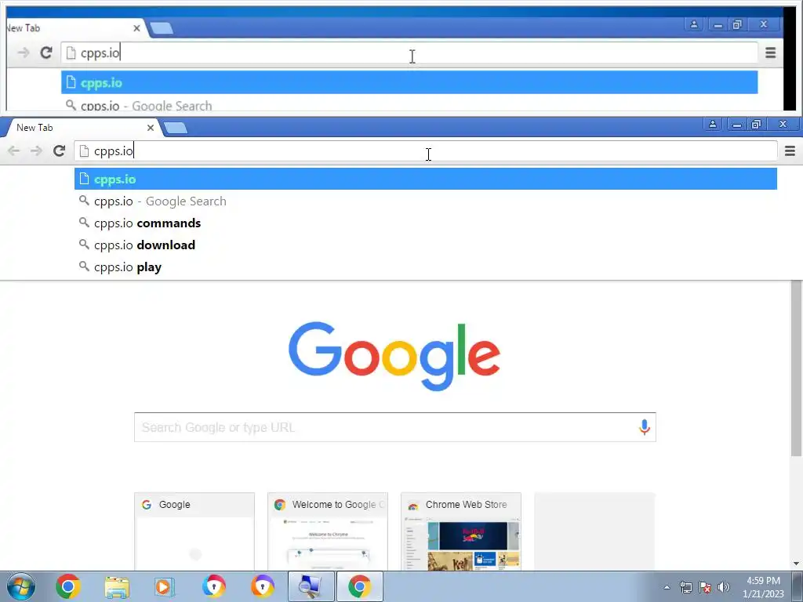Viewport: 803px width, 602px height.
Task: Open Windows Explorer from the taskbar
Action: click(x=117, y=586)
